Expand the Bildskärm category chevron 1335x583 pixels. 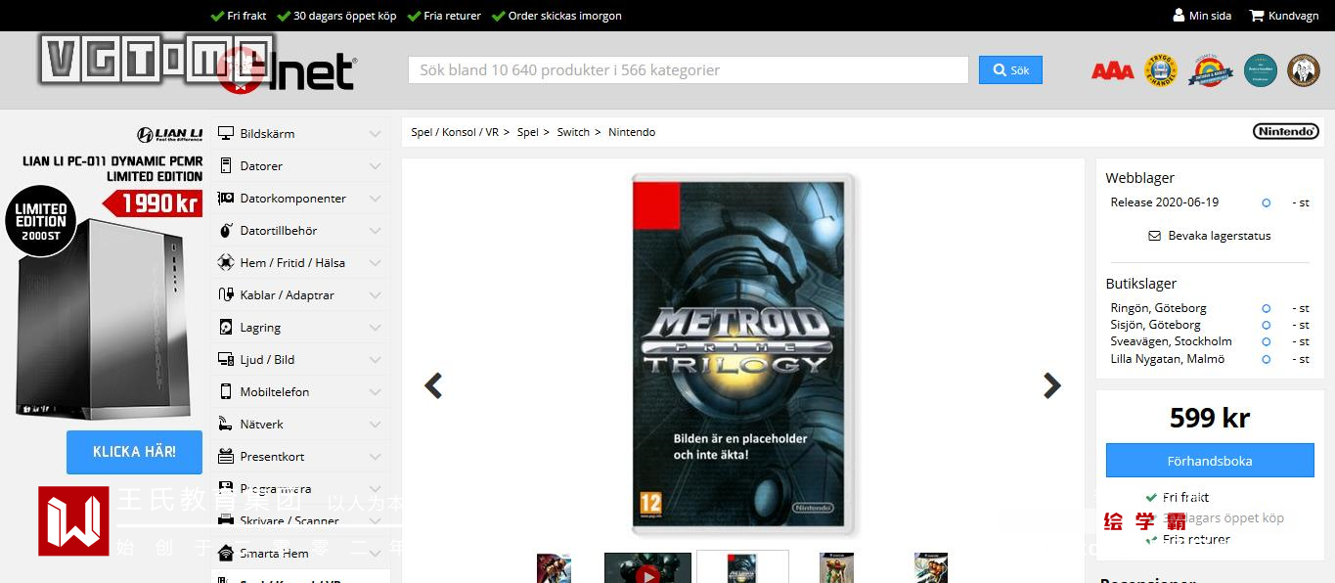pos(375,133)
